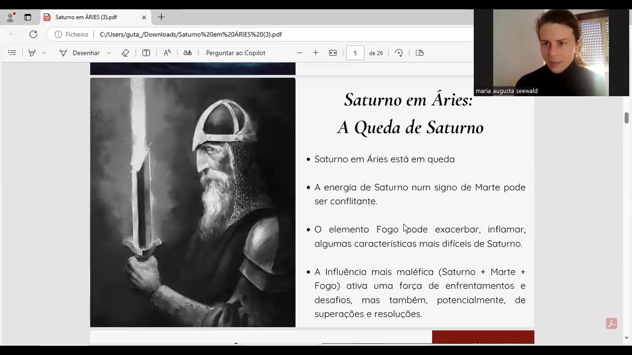The image size is (632, 355).
Task: Click the warrior with sword image
Action: pos(193,202)
